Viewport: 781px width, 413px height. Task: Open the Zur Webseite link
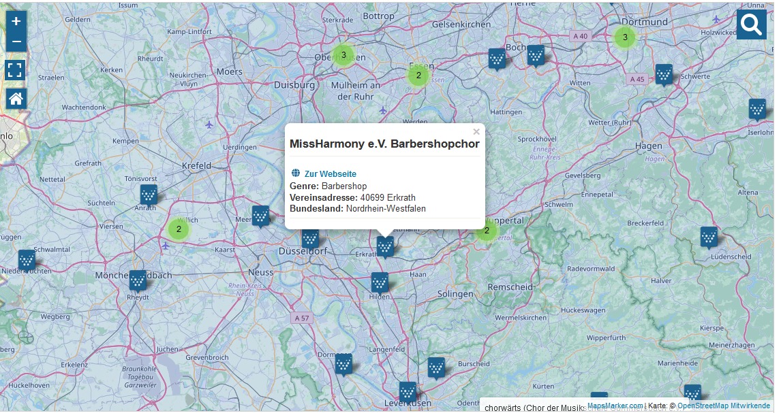click(x=330, y=174)
